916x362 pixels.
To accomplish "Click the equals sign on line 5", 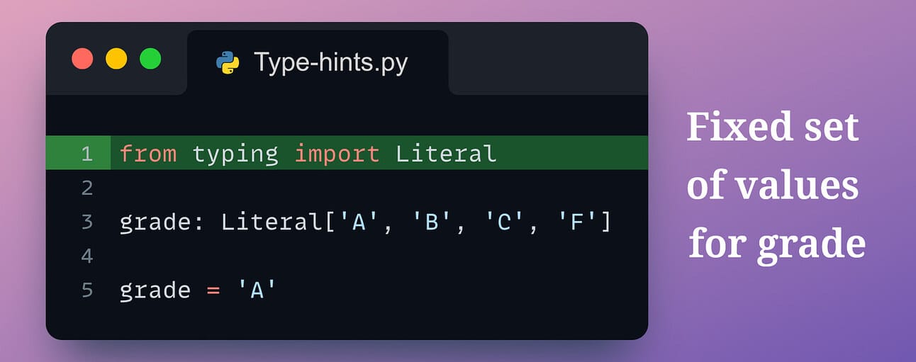I will point(213,291).
